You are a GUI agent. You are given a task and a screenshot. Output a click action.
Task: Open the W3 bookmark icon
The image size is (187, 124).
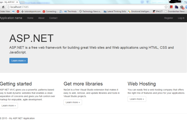[13, 11]
